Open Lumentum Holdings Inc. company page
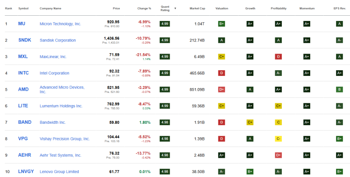This screenshot has height=177, width=350. click(61, 106)
